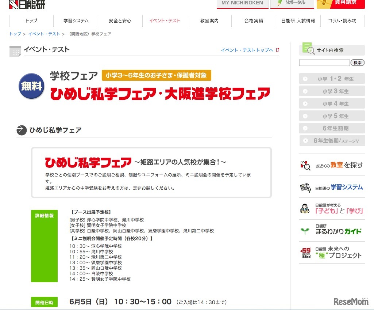Open the 未来への種プロジェクト SEEd icon
Screen dimensions: 374x310
point(306,252)
